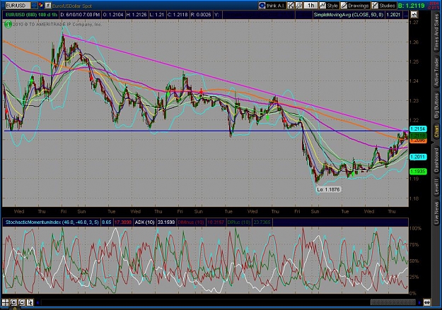Click the crosshair tool icon next to think A.I.
The height and width of the screenshot is (310, 442).
291,6
